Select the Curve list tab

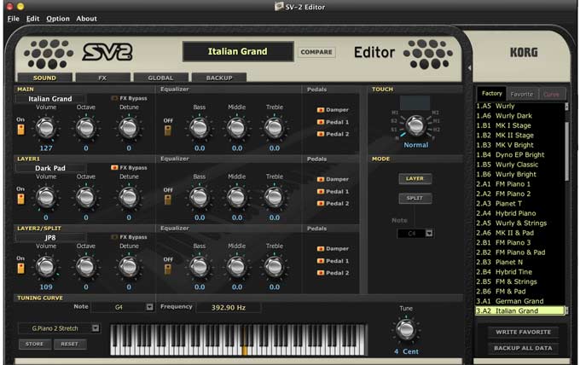tap(551, 95)
